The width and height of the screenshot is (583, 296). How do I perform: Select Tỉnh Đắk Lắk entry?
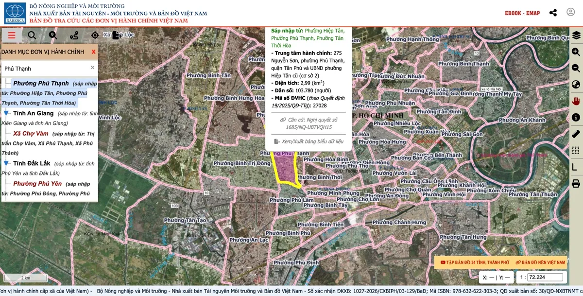(32, 163)
